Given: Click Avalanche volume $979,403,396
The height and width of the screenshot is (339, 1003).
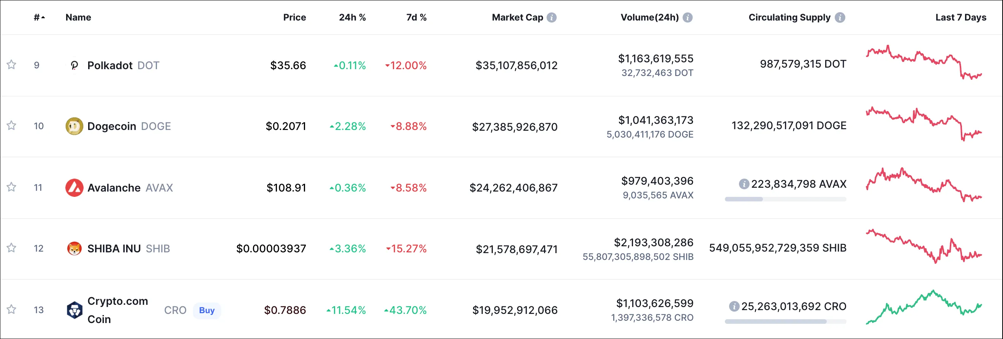Looking at the screenshot, I should (x=657, y=181).
